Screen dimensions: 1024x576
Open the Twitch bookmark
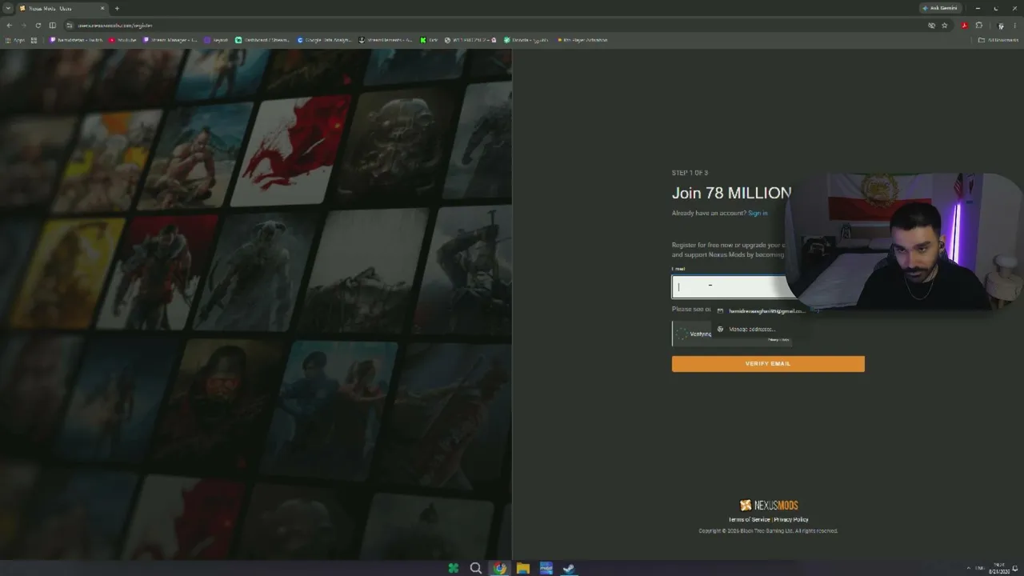[x=77, y=40]
